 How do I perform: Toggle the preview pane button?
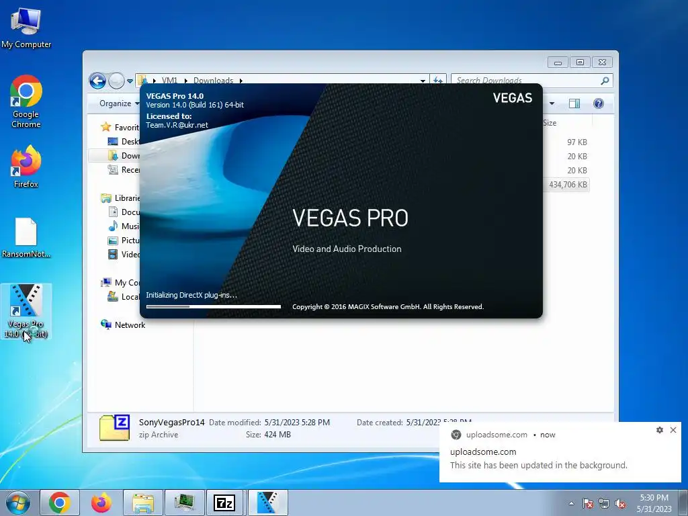[574, 103]
